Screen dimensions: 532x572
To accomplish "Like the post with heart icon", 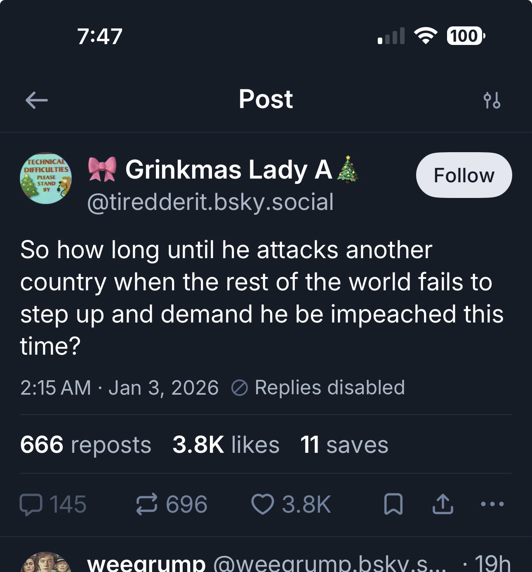I will tap(263, 504).
